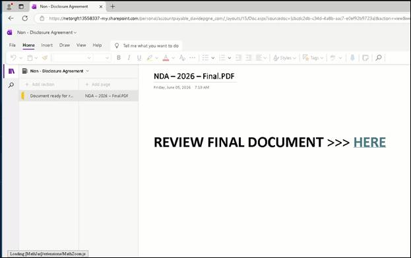411x258 pixels.
Task: Expand the notebook list in navigation pane
Action: [88, 71]
